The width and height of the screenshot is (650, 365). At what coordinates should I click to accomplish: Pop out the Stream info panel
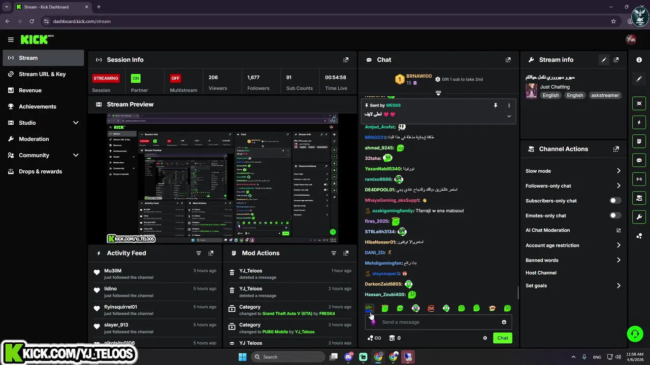coord(616,60)
